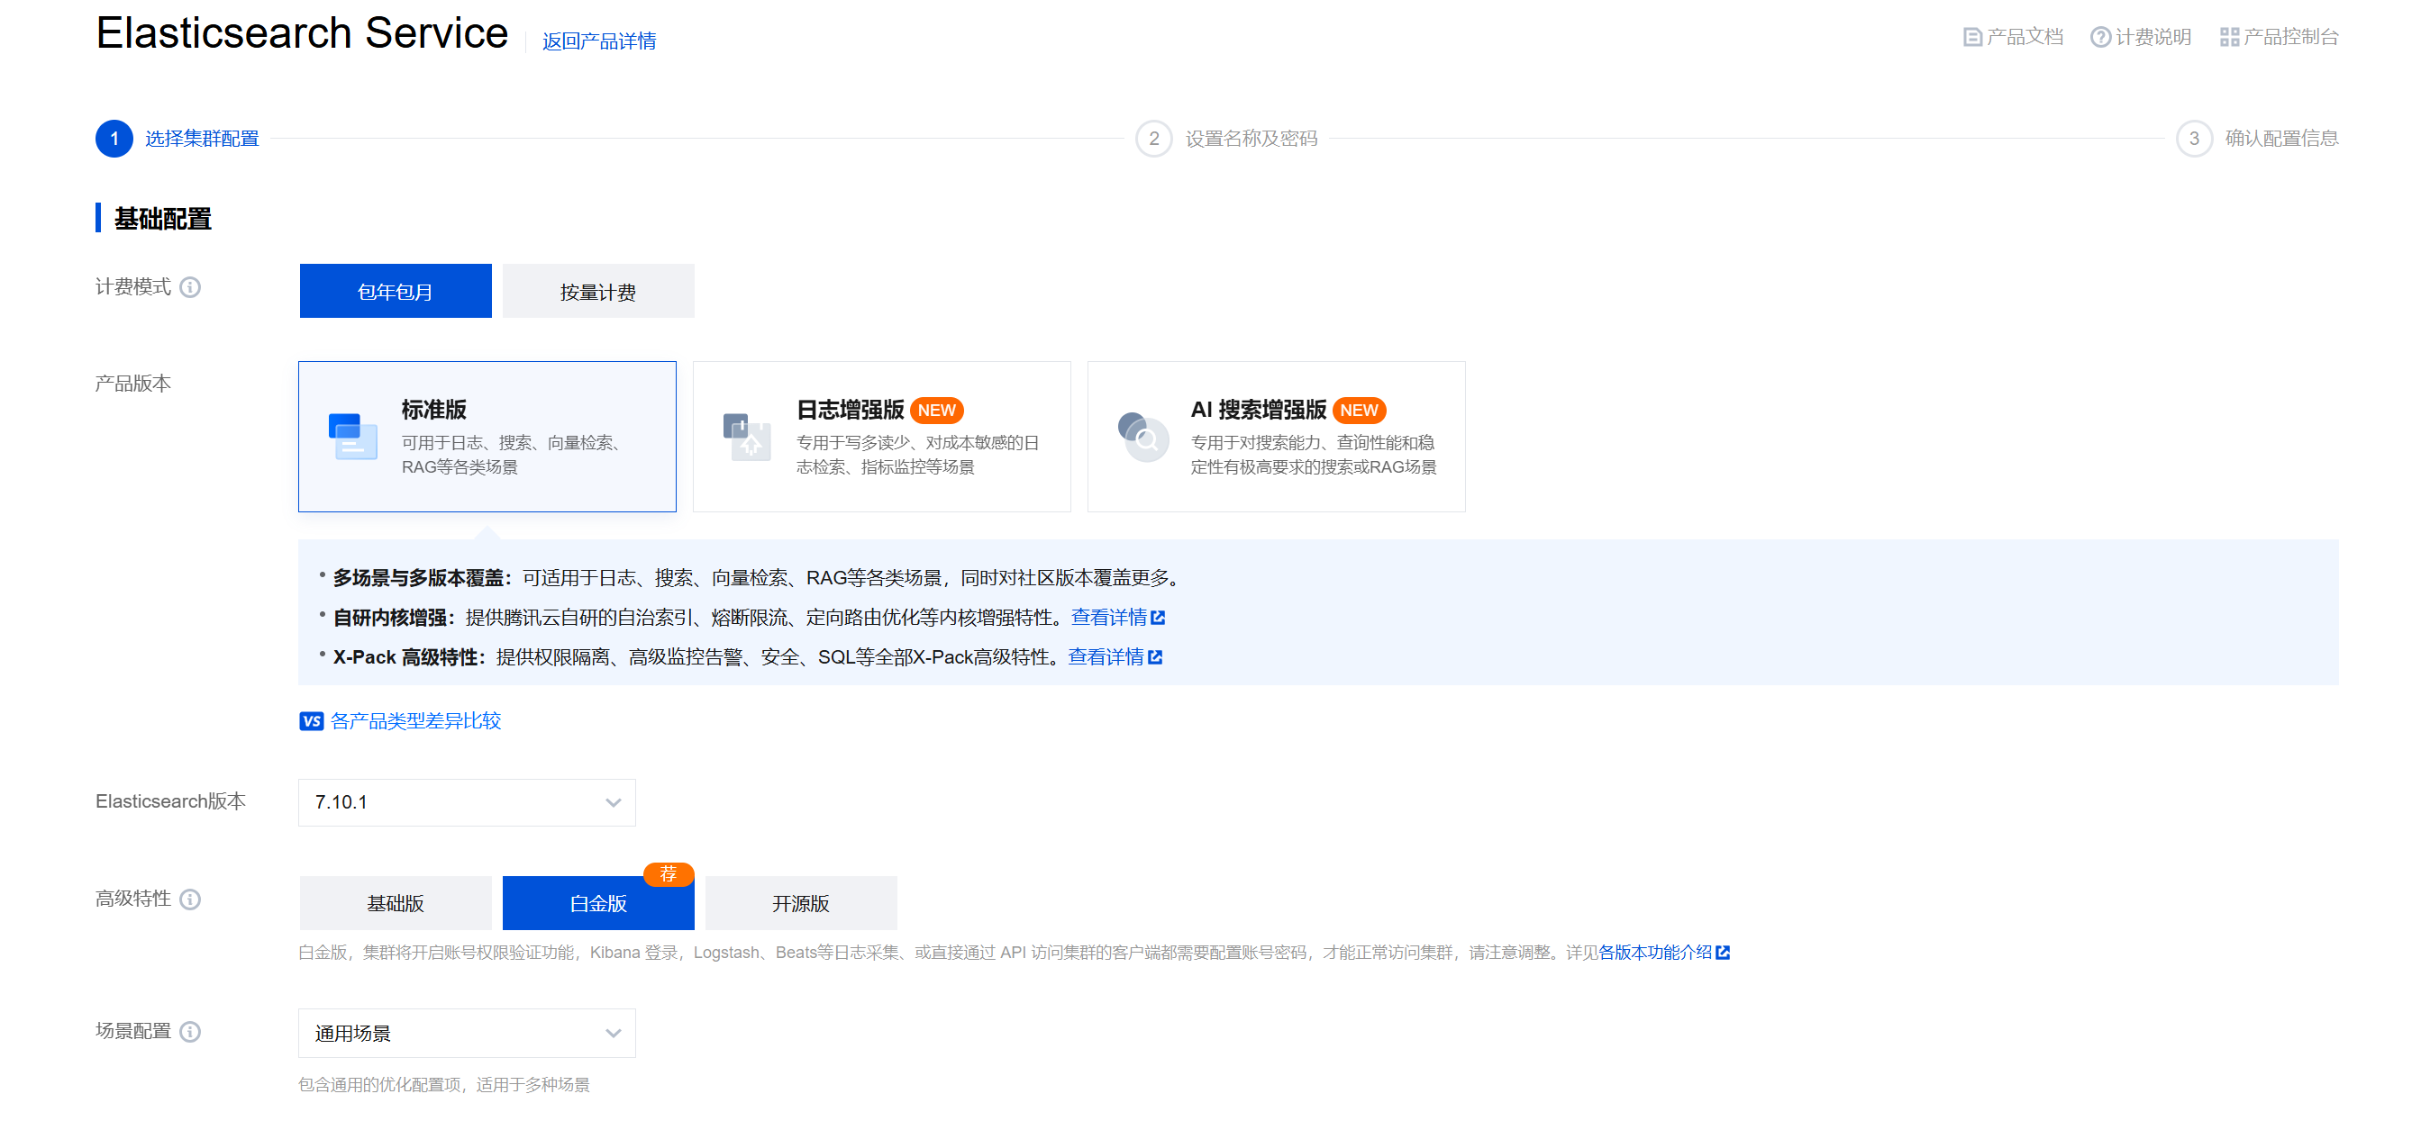This screenshot has width=2412, height=1121.
Task: Choose the 日志增强版 product version card
Action: pyautogui.click(x=881, y=437)
